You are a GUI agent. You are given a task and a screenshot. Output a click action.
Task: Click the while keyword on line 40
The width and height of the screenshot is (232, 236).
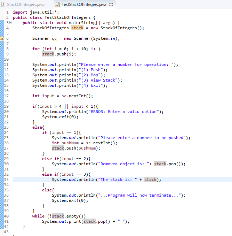(38, 216)
